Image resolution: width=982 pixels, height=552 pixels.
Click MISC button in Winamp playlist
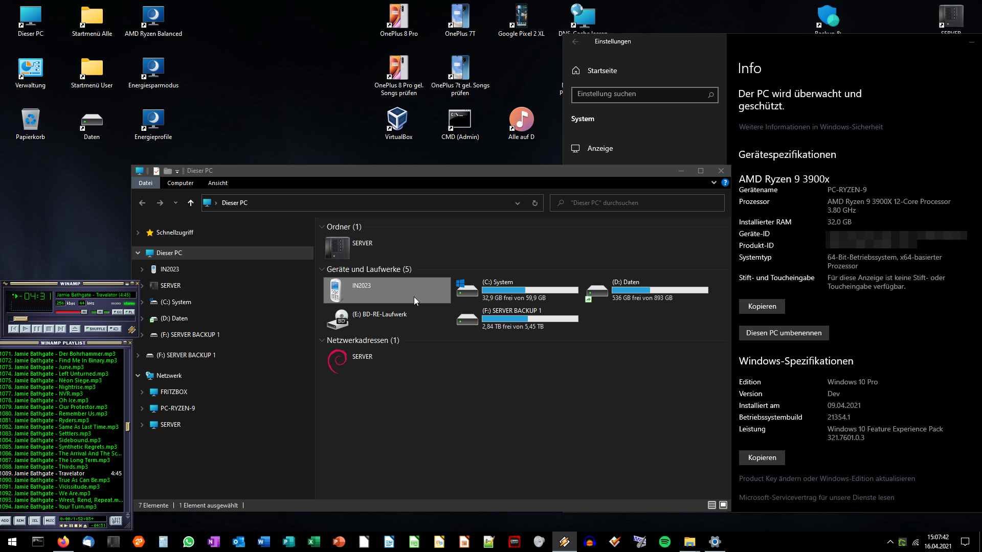50,520
